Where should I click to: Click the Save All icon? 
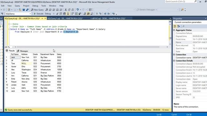point(27,10)
